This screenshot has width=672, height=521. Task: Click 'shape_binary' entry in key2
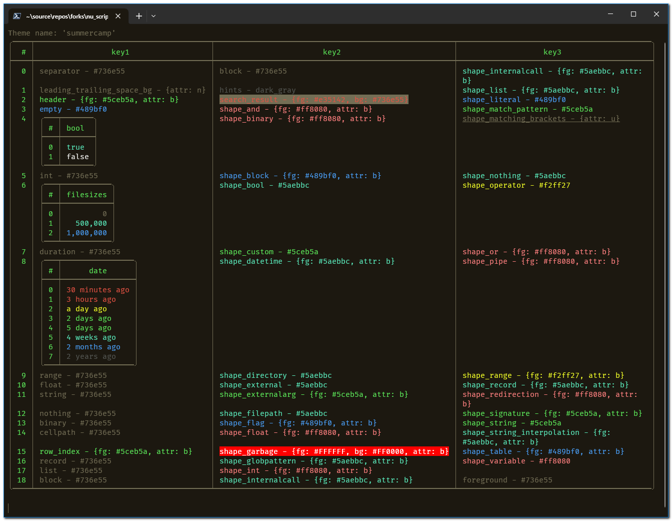click(x=302, y=119)
